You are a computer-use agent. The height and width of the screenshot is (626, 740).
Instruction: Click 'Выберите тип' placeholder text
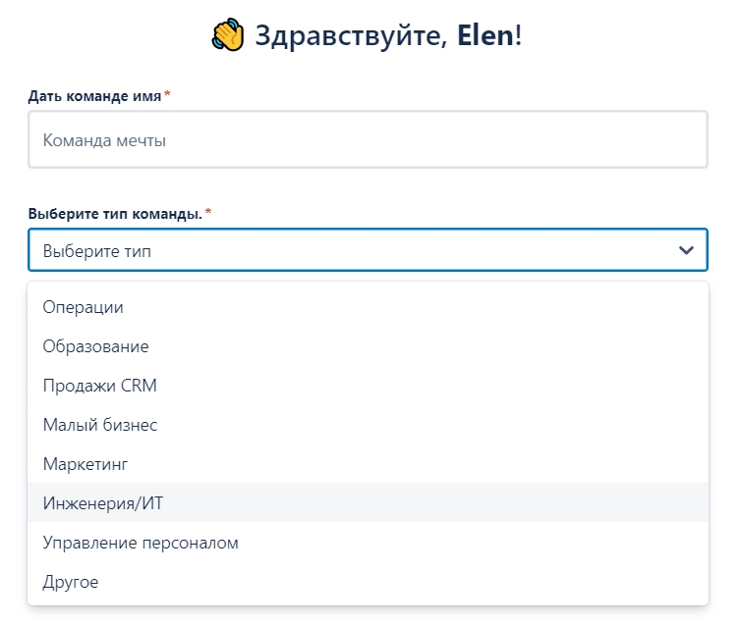pyautogui.click(x=97, y=251)
